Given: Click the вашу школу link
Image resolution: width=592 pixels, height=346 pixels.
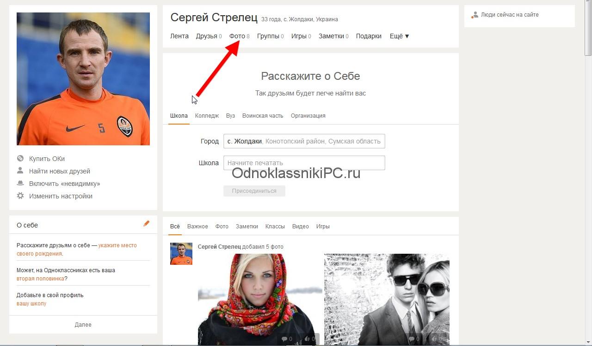Looking at the screenshot, I should coord(31,304).
